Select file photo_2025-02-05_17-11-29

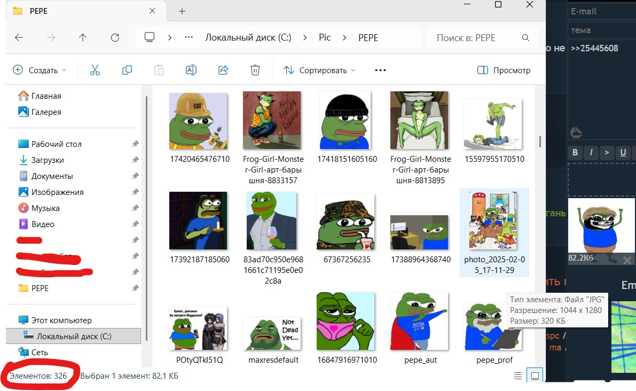494,232
